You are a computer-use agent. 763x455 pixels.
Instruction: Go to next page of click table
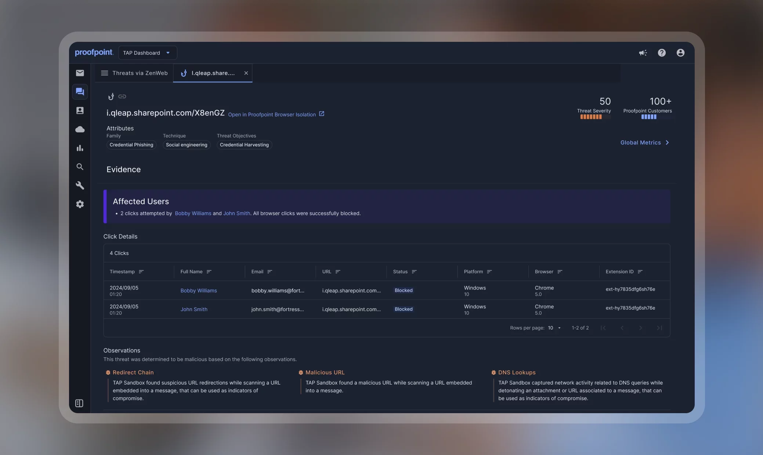641,328
